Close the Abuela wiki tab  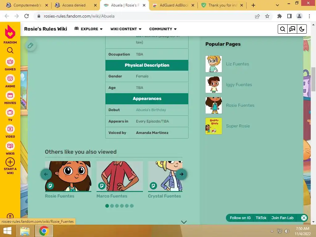pyautogui.click(x=144, y=5)
